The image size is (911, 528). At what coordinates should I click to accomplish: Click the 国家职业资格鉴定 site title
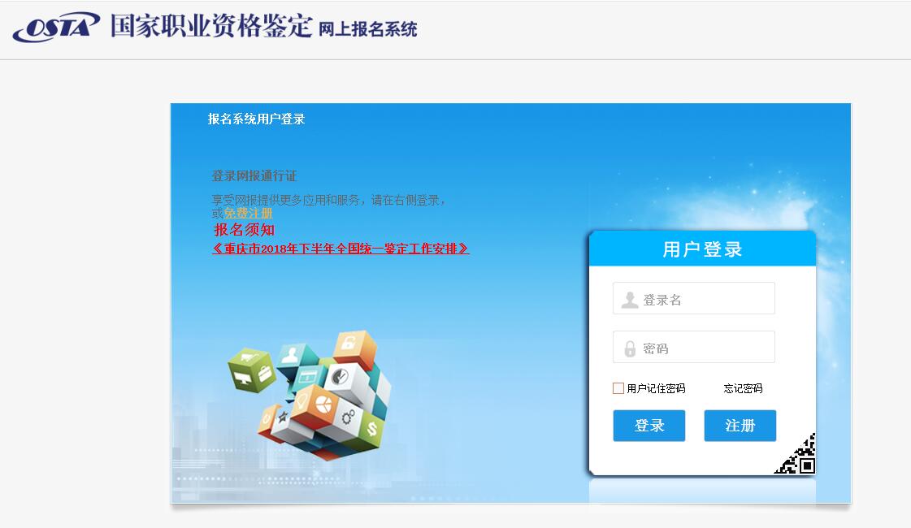pos(211,26)
